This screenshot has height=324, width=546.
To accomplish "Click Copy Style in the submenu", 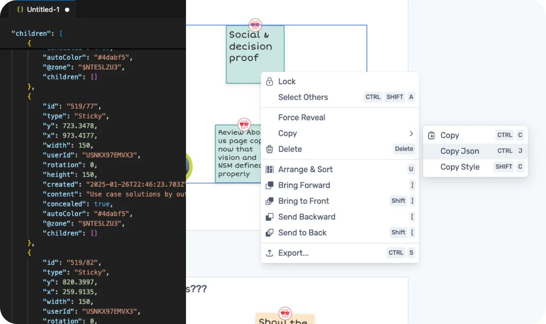I will [460, 167].
